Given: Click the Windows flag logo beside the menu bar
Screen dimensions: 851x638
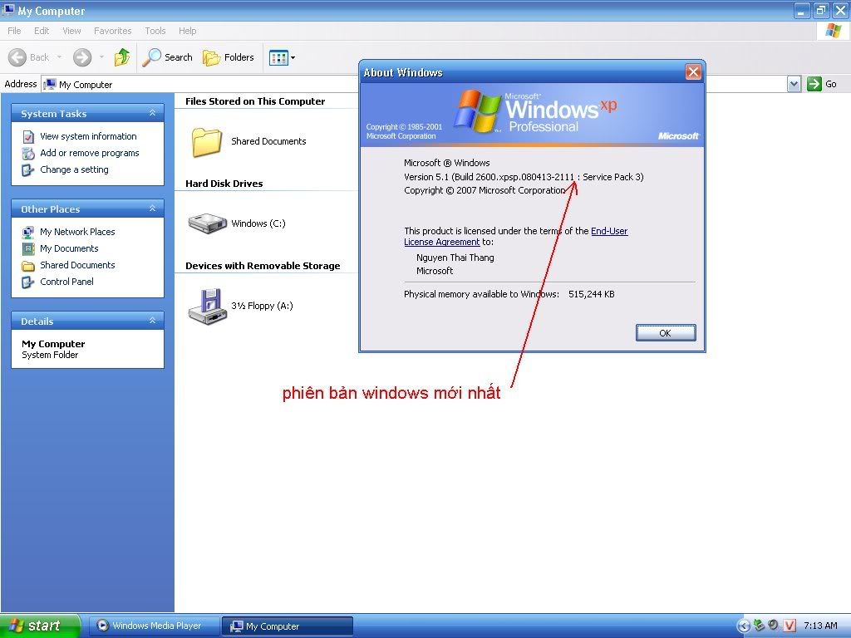Looking at the screenshot, I should click(x=833, y=31).
